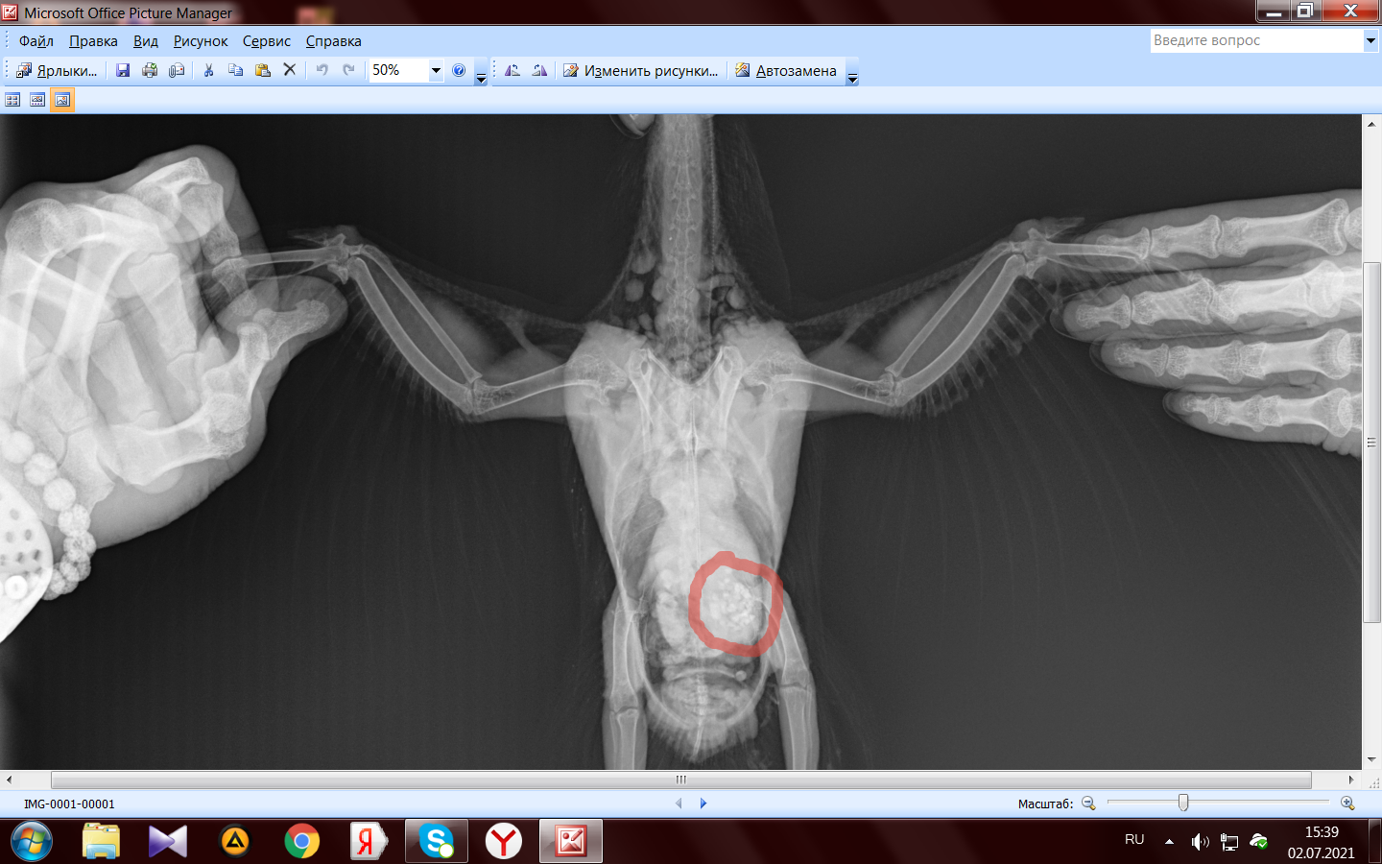Click the RU language indicator
Image resolution: width=1382 pixels, height=864 pixels.
click(1134, 840)
